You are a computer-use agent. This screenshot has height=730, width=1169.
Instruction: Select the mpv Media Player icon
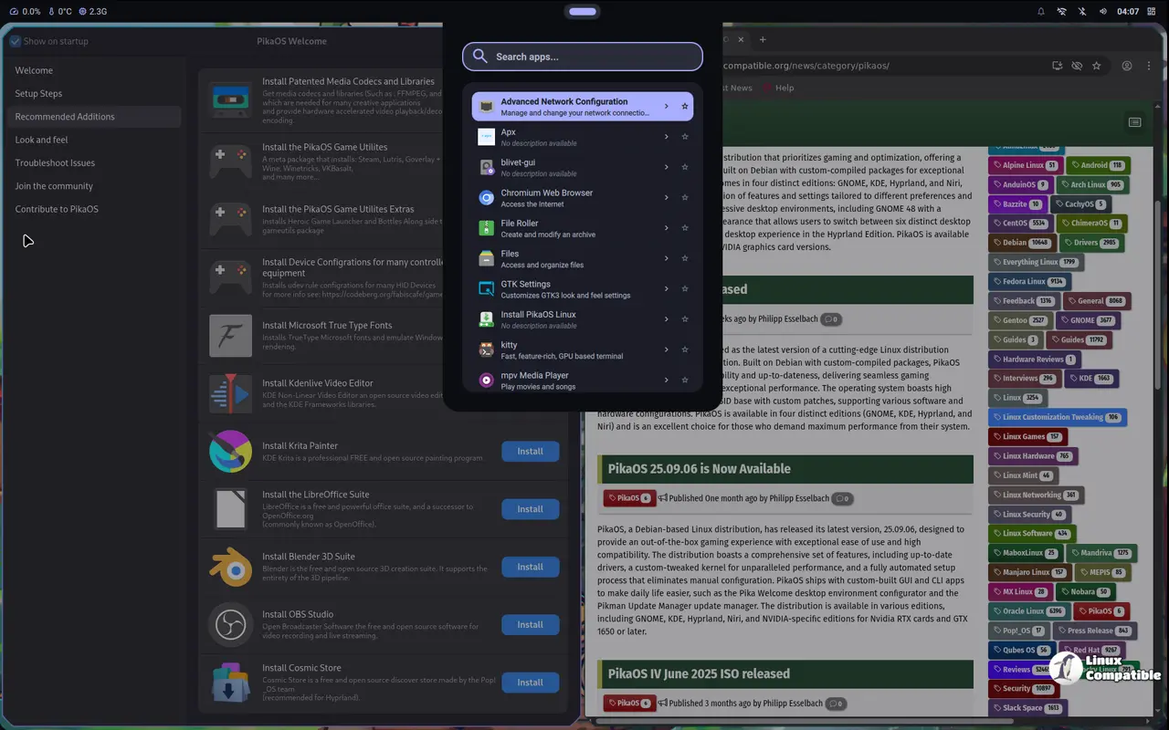[485, 380]
